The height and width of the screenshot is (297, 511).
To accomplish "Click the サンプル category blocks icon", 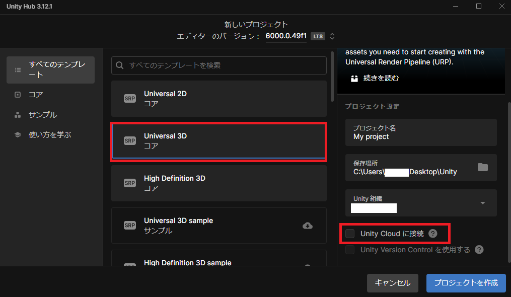I will (18, 115).
